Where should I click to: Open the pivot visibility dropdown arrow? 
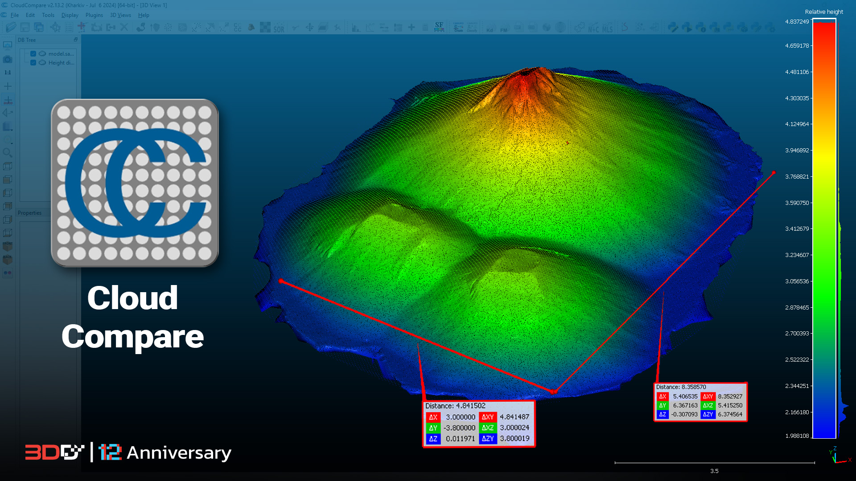point(12,143)
